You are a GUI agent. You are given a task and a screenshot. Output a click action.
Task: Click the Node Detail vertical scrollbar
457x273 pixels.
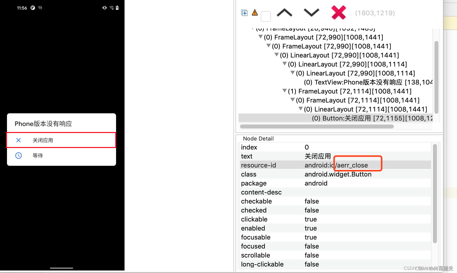pos(435,193)
